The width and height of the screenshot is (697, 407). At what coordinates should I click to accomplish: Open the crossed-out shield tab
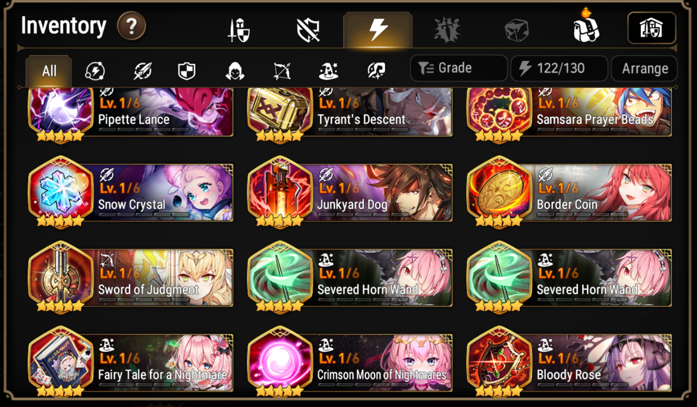pos(308,30)
